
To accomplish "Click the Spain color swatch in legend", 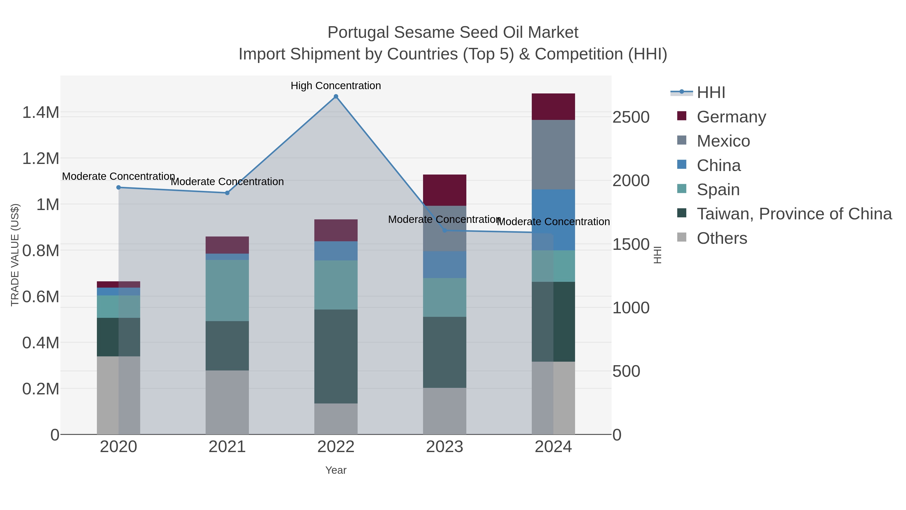I will pyautogui.click(x=682, y=189).
